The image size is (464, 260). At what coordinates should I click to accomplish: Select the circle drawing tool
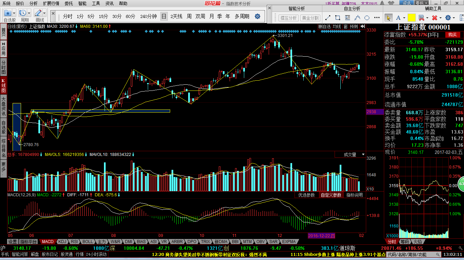367,18
